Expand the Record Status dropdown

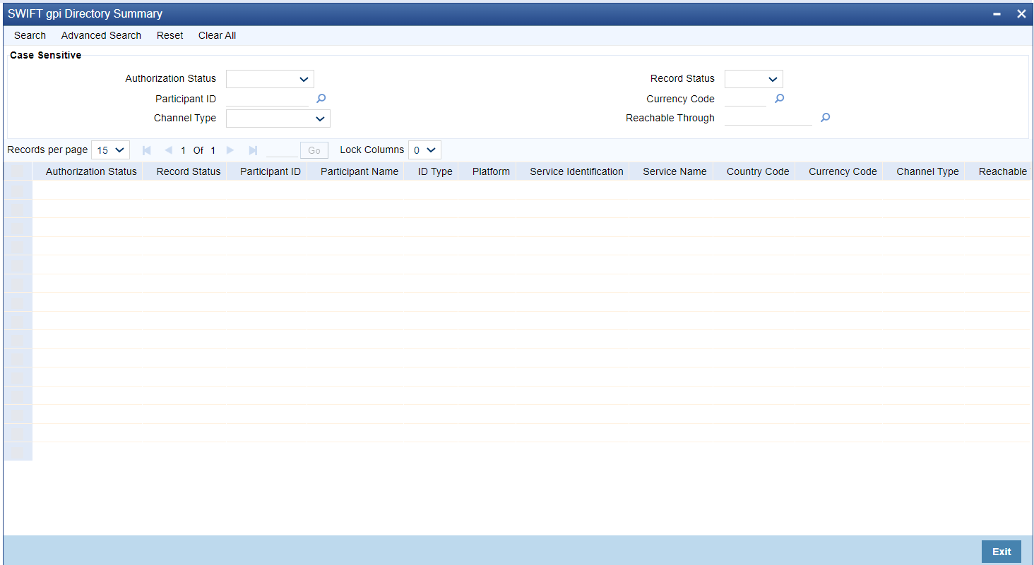click(754, 79)
